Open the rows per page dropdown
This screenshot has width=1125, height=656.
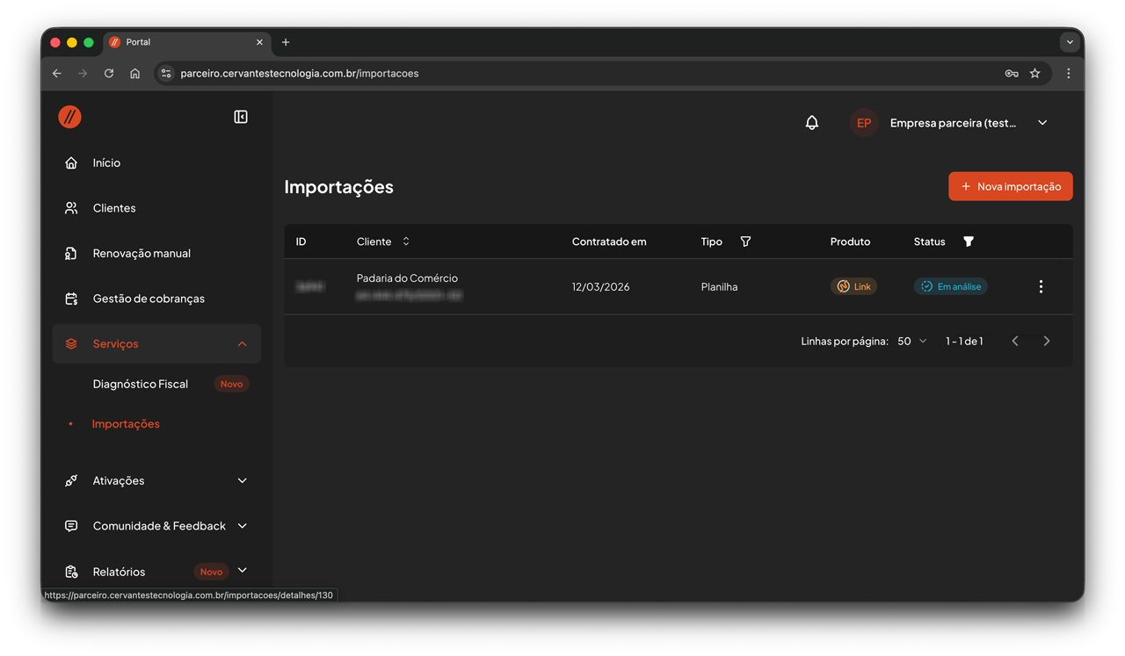(912, 341)
